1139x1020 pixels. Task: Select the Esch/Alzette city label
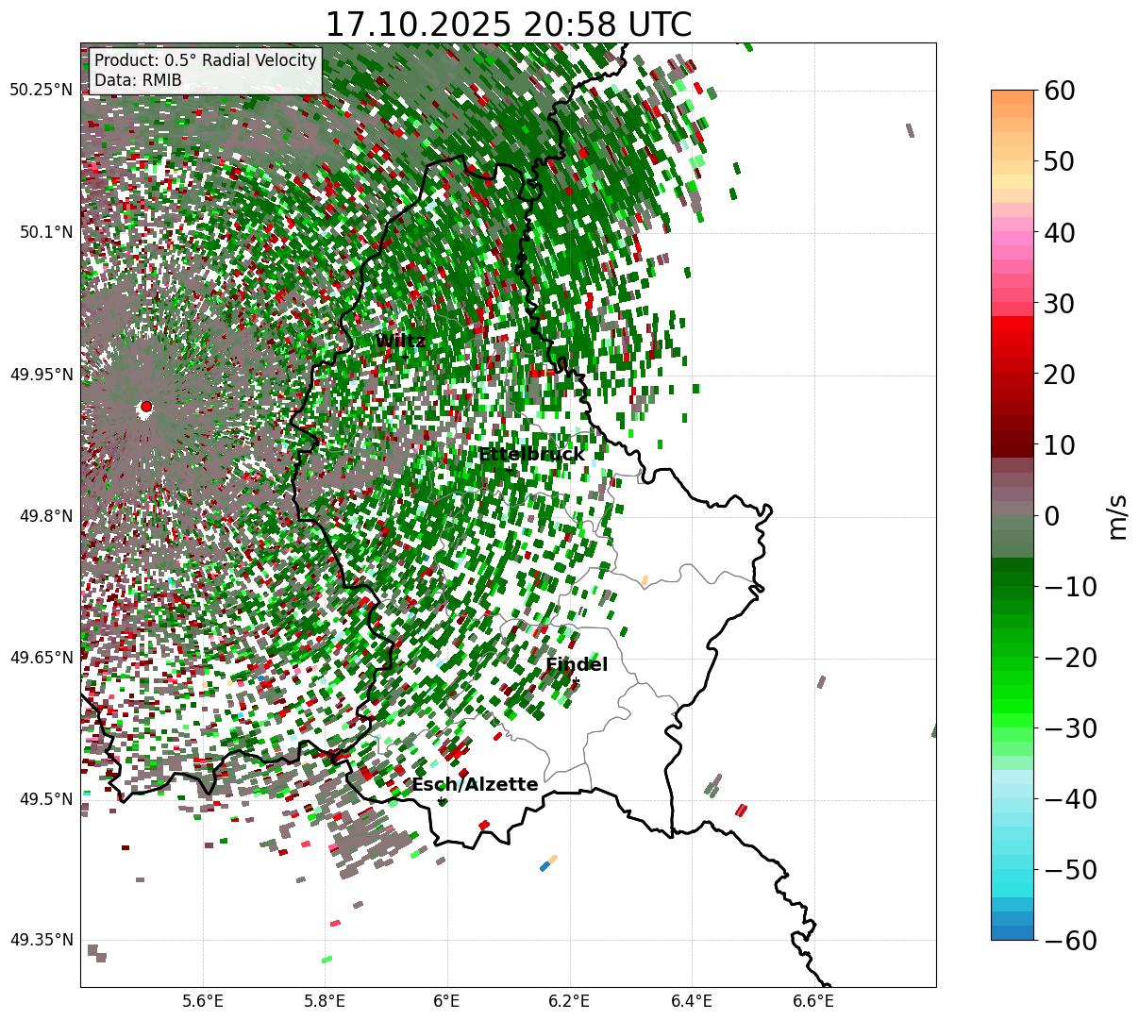pos(475,785)
